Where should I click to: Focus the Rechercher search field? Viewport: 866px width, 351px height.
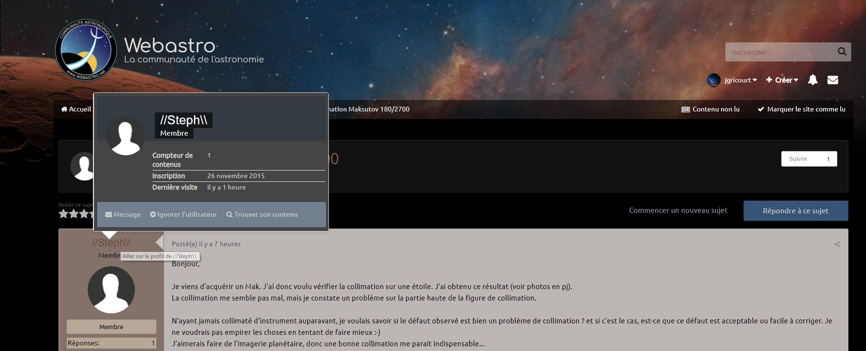click(x=782, y=52)
